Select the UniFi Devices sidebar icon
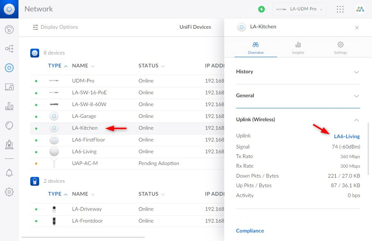Screen dimensions: 372x241 [x=9, y=67]
